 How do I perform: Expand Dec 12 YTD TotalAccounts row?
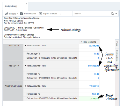pos(25,66)
